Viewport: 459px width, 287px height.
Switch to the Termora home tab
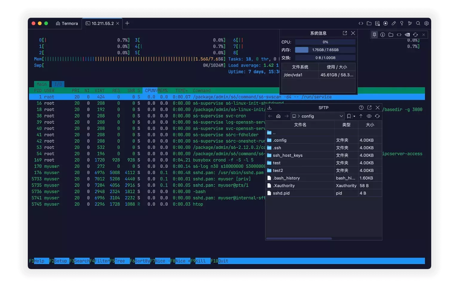67,23
